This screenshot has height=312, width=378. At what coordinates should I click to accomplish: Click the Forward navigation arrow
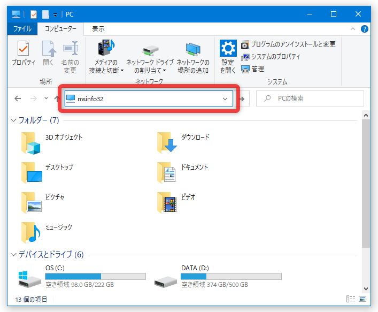point(34,98)
